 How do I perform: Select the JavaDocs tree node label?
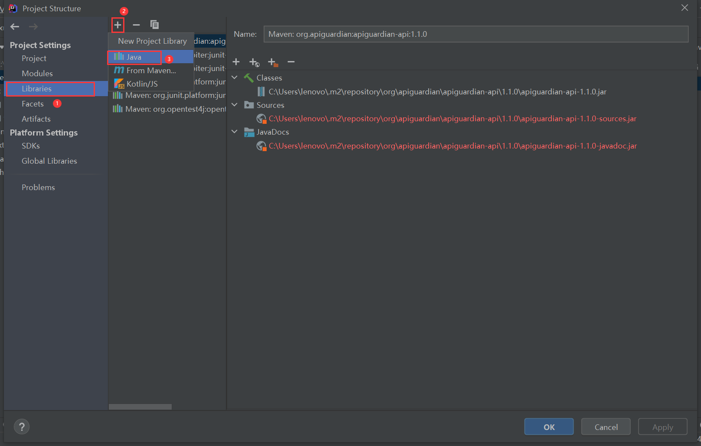click(x=273, y=132)
